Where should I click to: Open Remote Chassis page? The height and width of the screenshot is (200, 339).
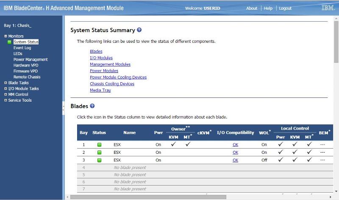pos(27,77)
